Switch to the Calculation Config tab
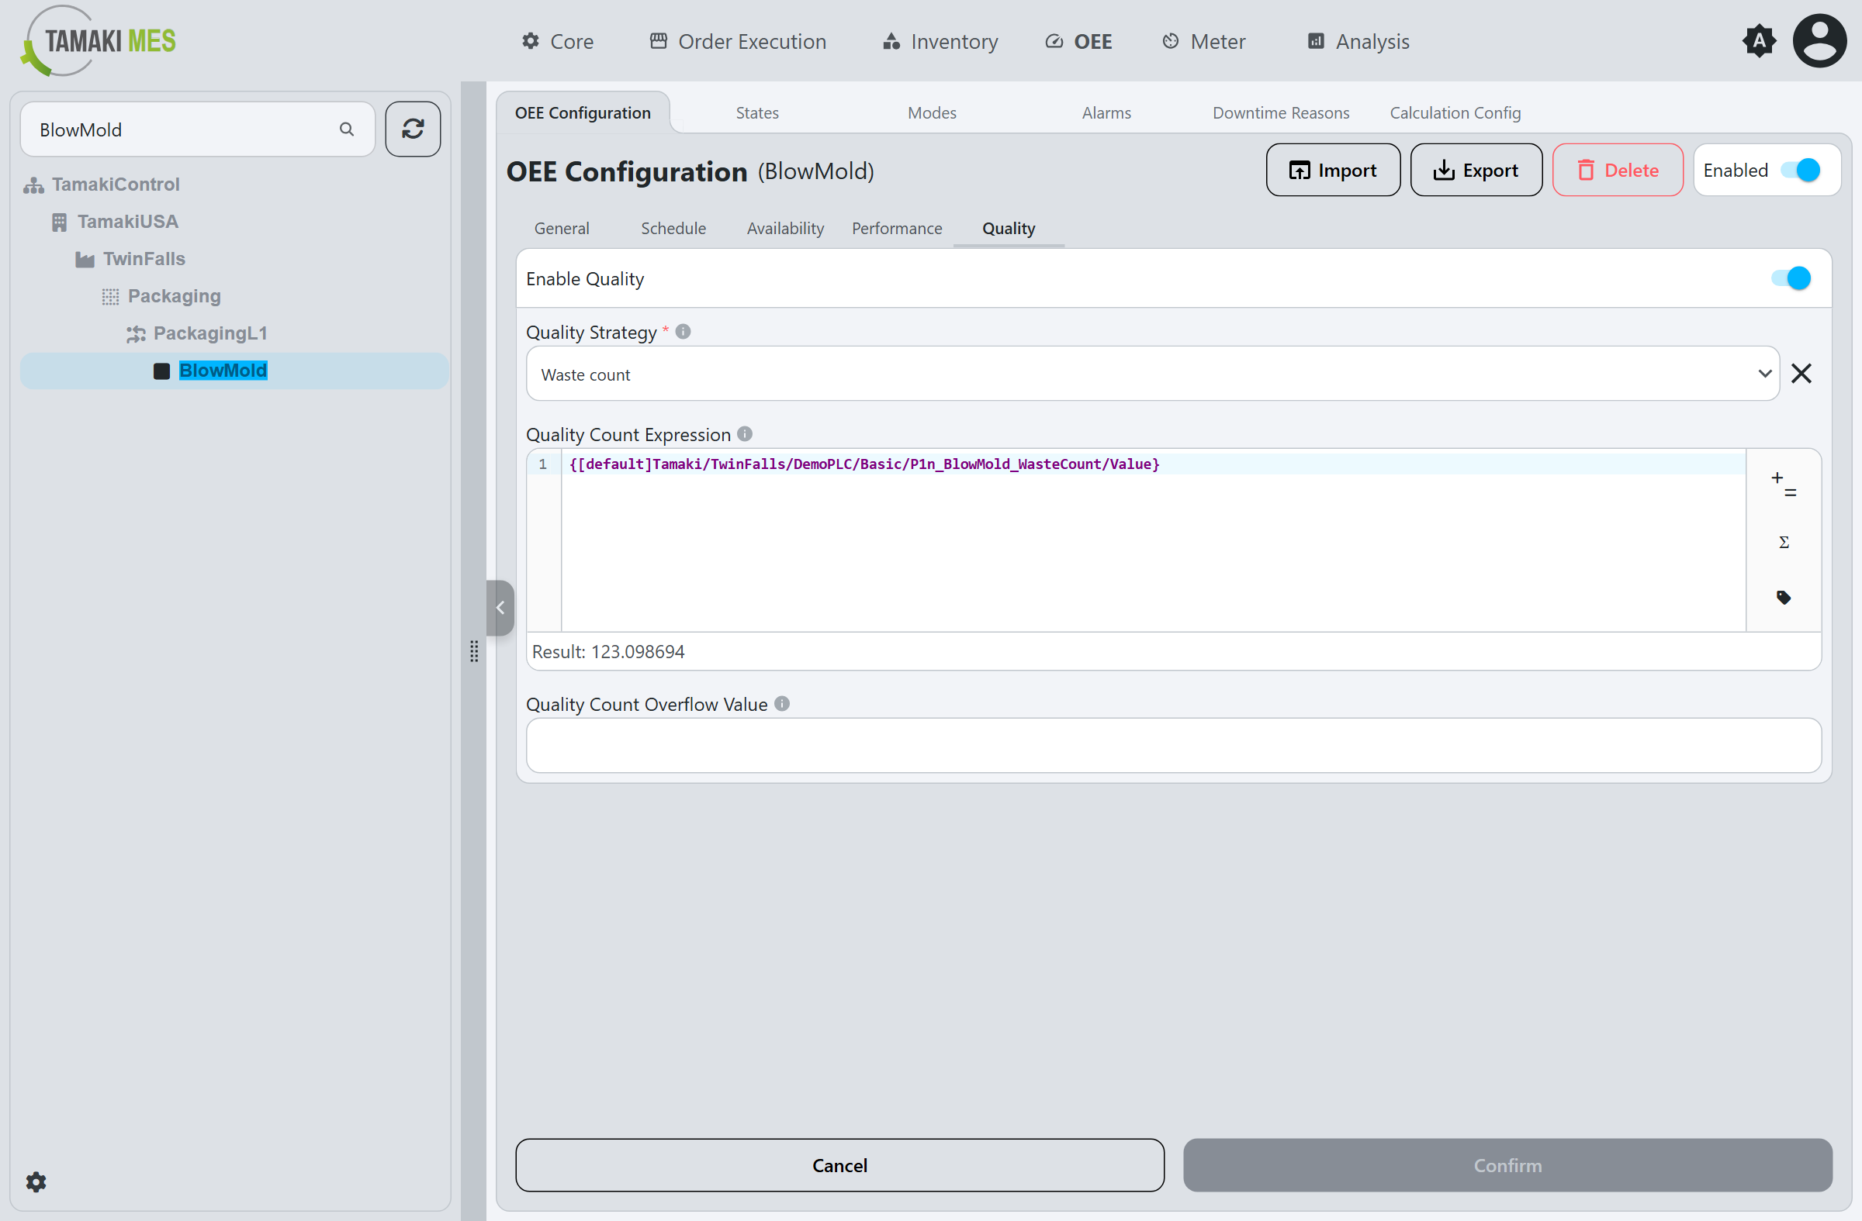Image resolution: width=1862 pixels, height=1221 pixels. point(1455,112)
